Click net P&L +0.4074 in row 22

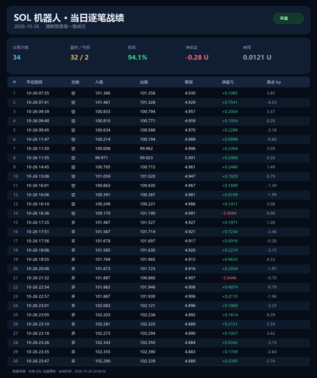230,287
